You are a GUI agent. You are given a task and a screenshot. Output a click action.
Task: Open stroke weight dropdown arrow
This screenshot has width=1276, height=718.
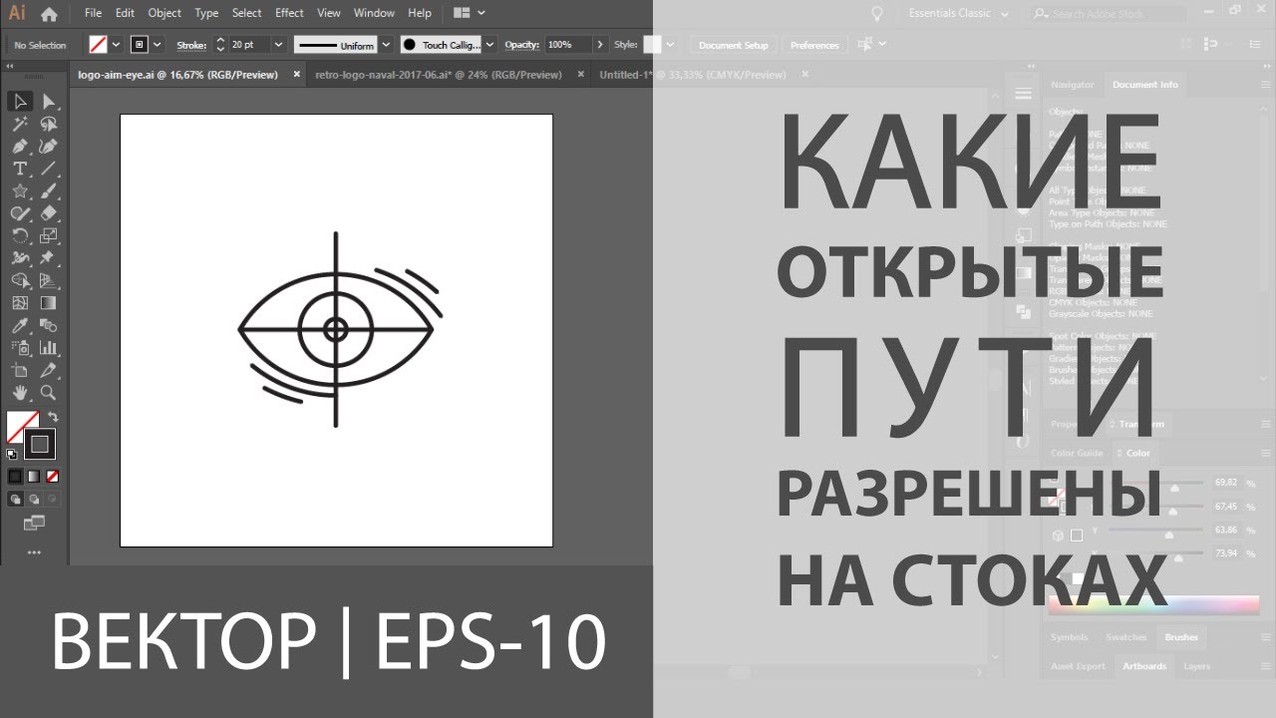click(279, 45)
